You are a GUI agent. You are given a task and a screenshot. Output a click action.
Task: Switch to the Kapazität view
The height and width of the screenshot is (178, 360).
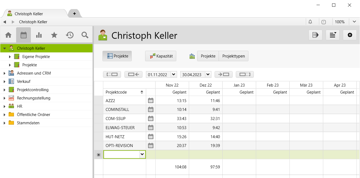tap(160, 56)
